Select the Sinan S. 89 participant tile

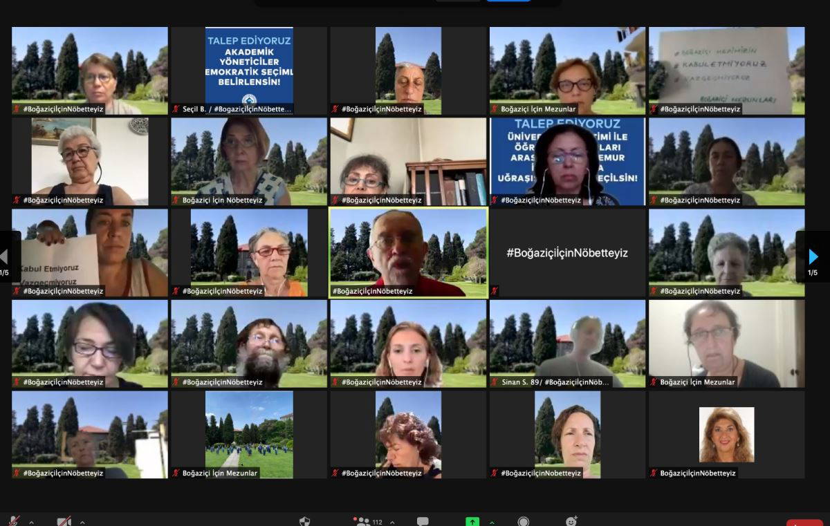coord(567,343)
